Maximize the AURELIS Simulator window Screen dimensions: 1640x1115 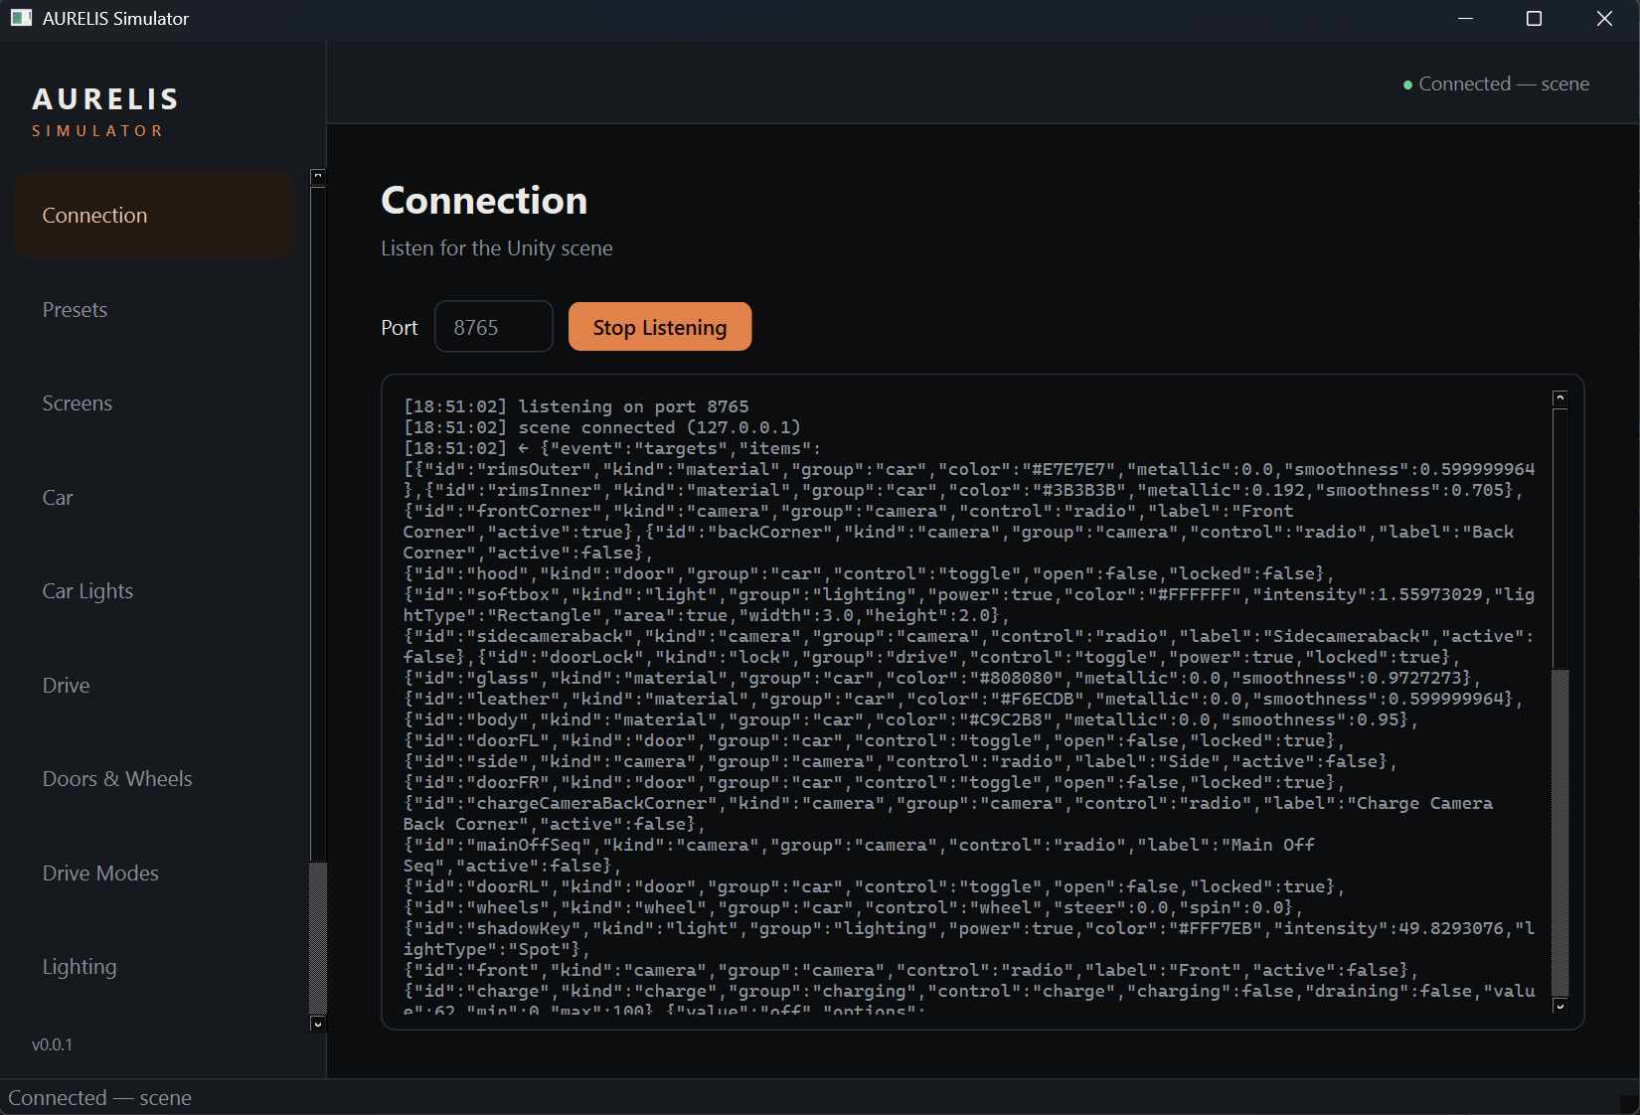pyautogui.click(x=1534, y=19)
